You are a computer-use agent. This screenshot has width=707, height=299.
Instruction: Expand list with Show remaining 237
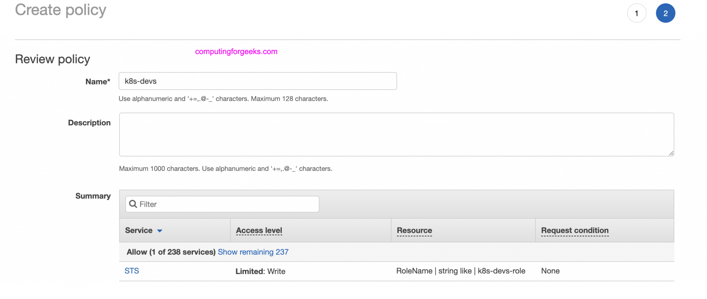click(253, 252)
